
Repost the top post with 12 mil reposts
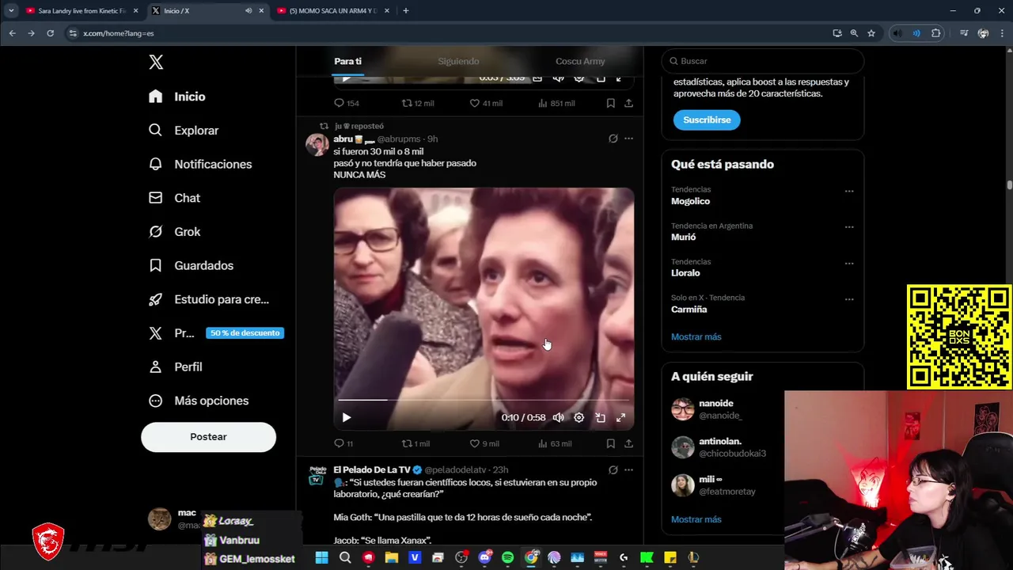pos(418,103)
